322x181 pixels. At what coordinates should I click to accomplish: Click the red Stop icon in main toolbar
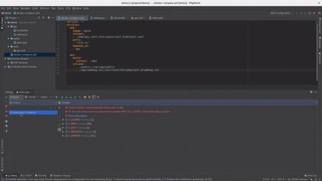tap(314, 13)
